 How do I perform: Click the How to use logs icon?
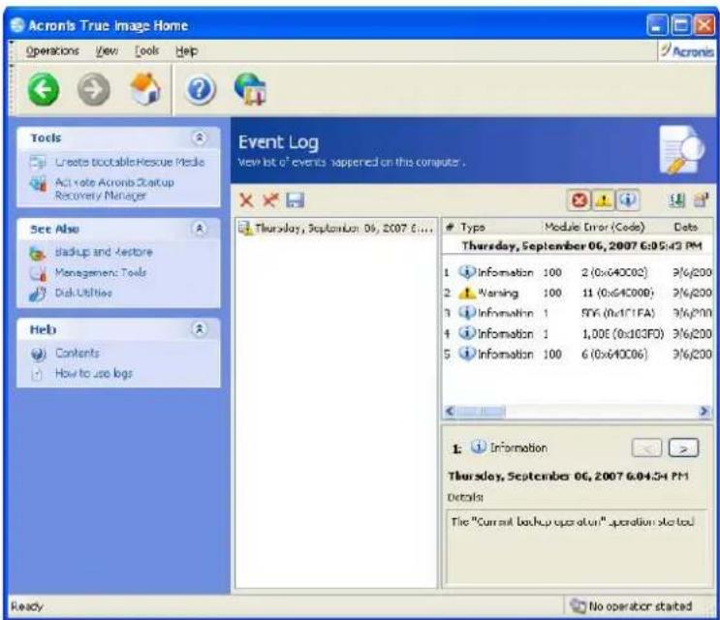[x=37, y=374]
